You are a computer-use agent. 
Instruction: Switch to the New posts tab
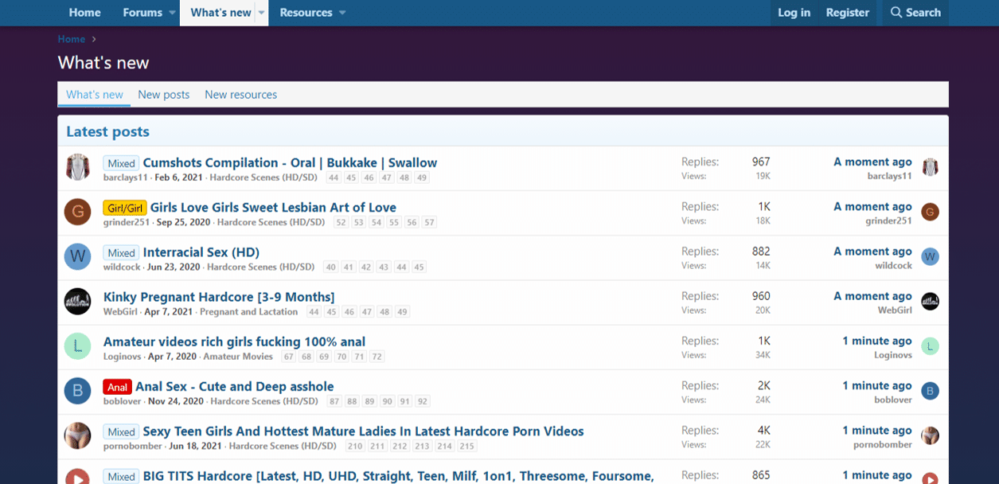point(164,95)
